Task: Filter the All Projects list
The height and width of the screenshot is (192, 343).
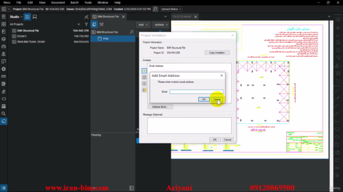Action: (x=86, y=24)
